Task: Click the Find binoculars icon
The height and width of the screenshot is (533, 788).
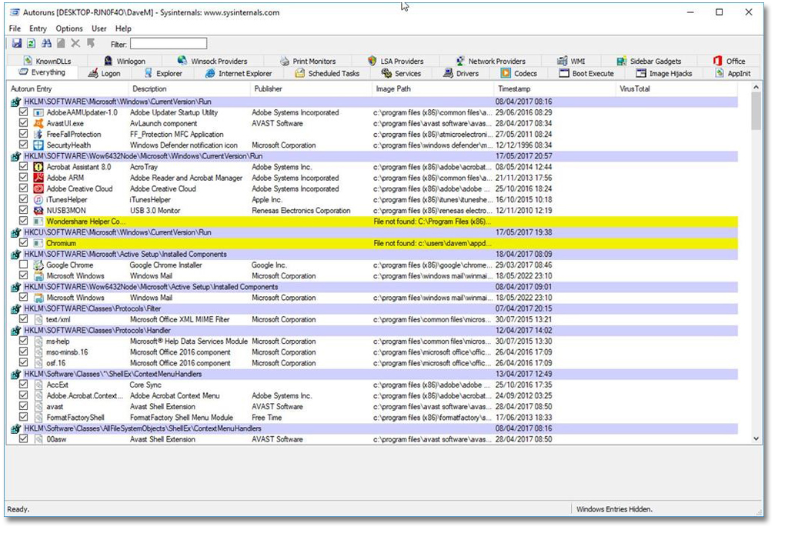Action: click(46, 44)
